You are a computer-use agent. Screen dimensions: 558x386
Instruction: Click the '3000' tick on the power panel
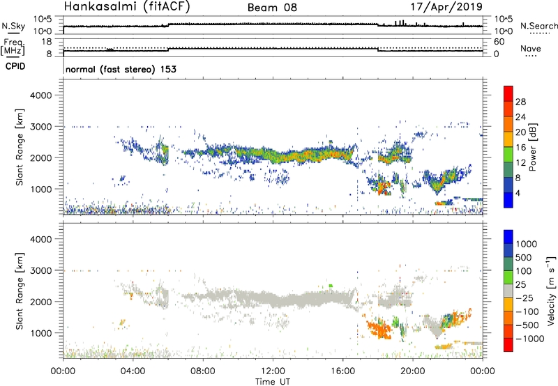(x=40, y=127)
